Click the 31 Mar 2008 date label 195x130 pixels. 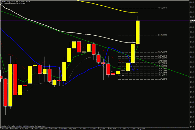click(63, 129)
